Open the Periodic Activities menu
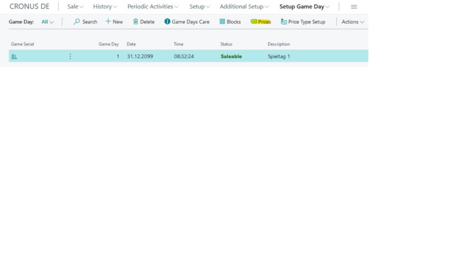 [x=152, y=7]
